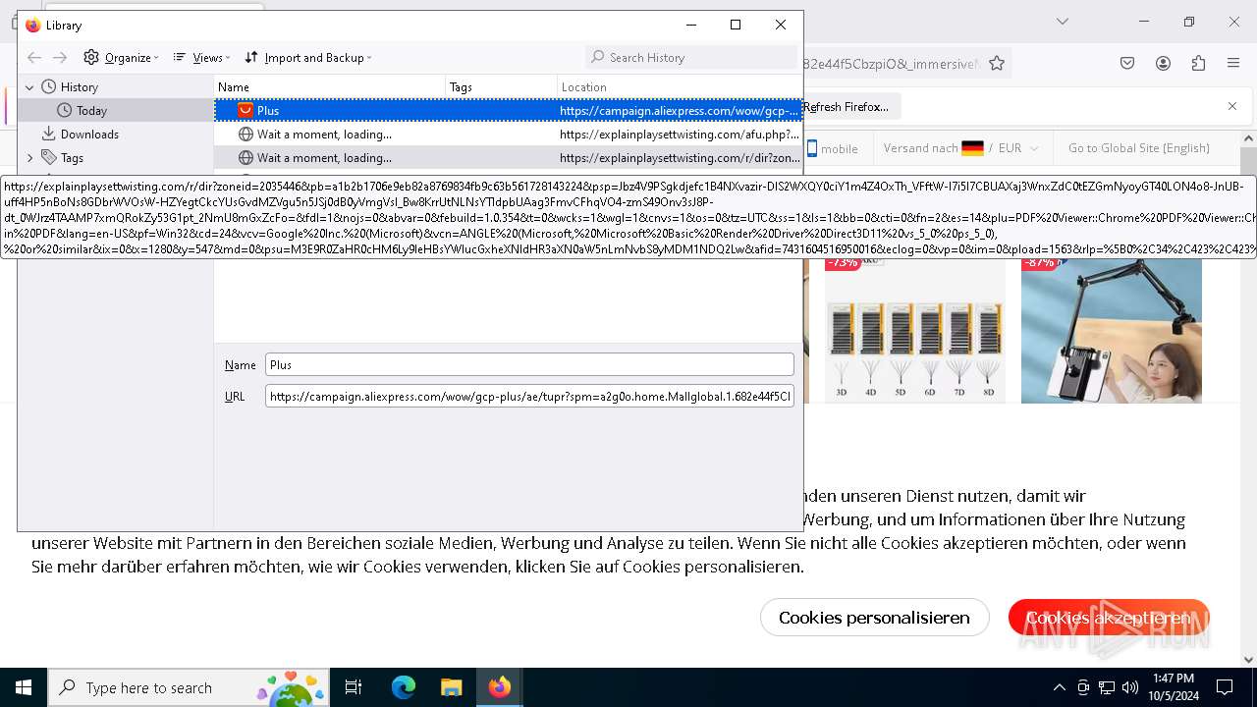
Task: Bookmark this page with the star icon
Action: (997, 64)
